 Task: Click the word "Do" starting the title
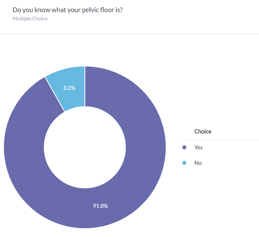[x=17, y=9]
